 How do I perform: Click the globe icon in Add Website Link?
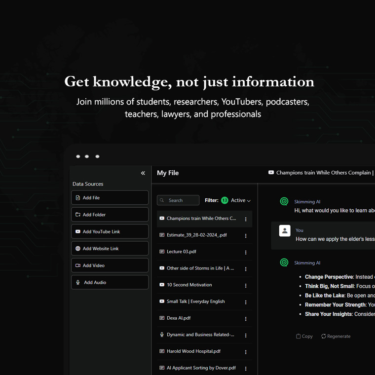[x=78, y=249]
